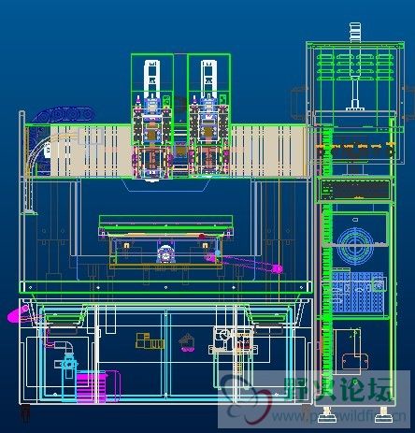Click the beige gantry crossbeam right section
415x433 pixels.
click(268, 152)
